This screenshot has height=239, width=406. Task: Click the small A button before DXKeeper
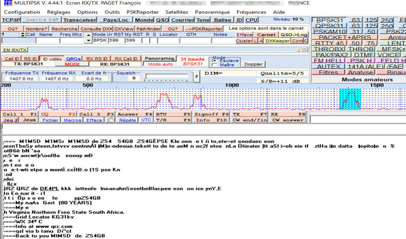coord(261,41)
